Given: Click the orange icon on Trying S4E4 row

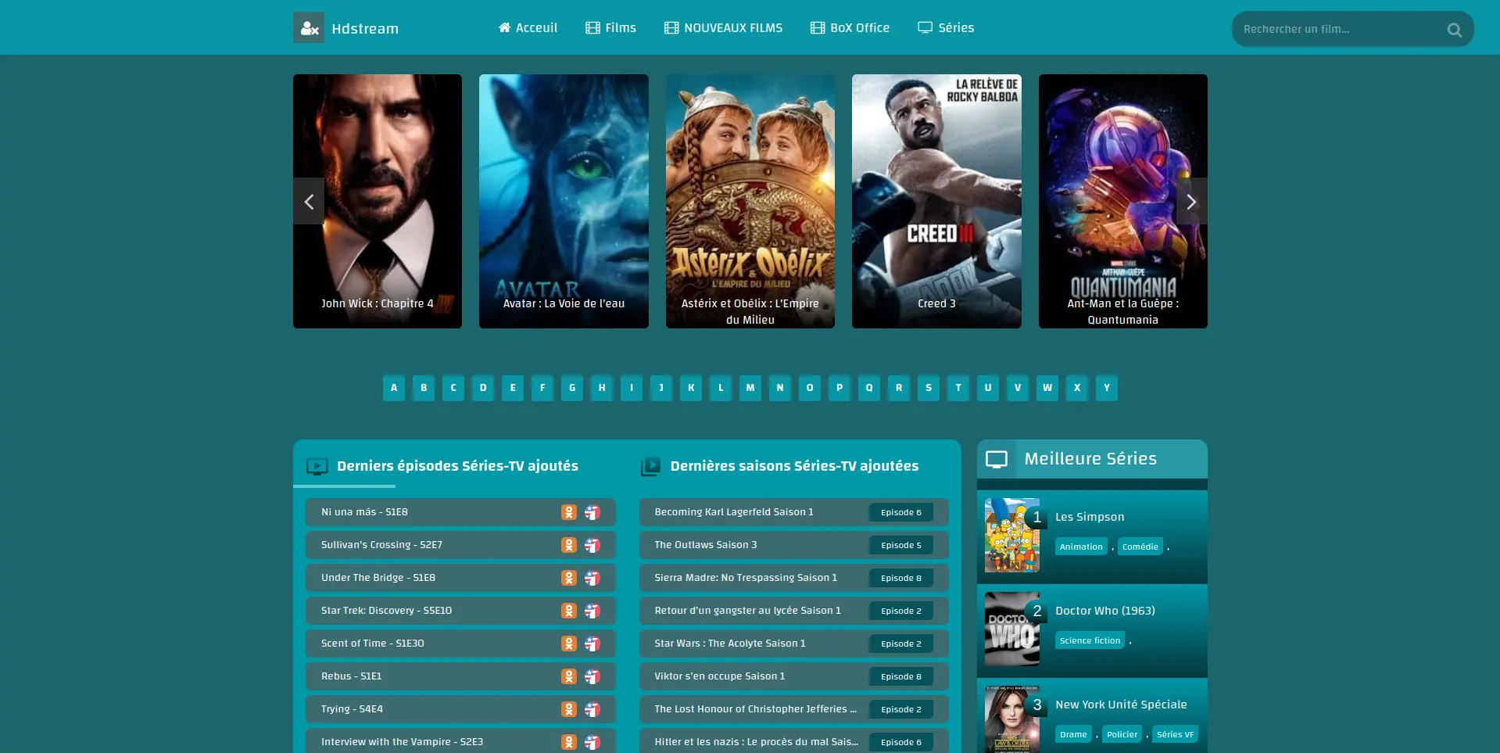Looking at the screenshot, I should click(x=569, y=709).
